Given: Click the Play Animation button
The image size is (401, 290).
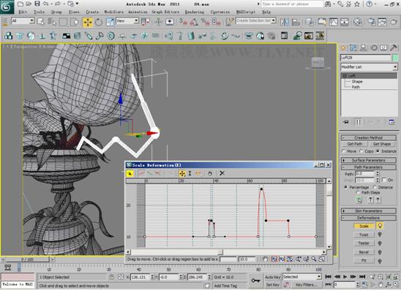Looking at the screenshot, I should [345, 276].
